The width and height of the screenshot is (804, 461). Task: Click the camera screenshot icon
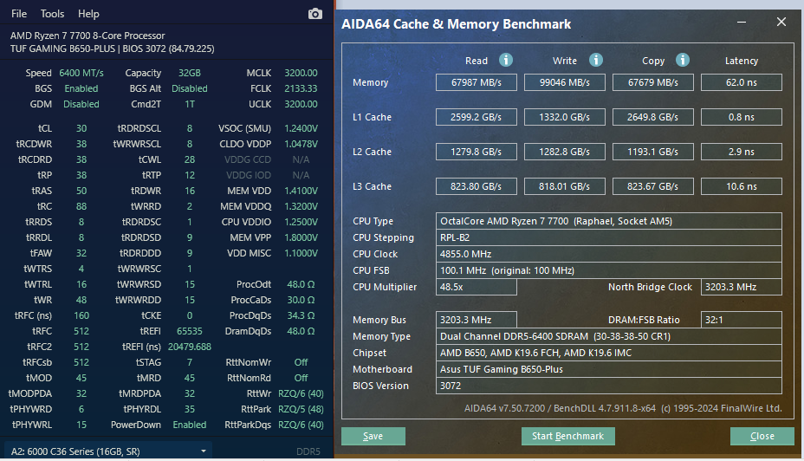pyautogui.click(x=314, y=14)
